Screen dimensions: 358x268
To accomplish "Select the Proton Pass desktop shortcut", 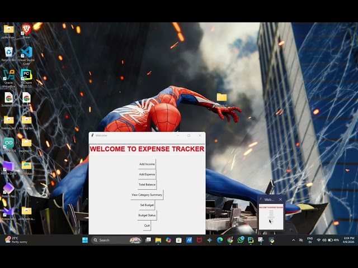I will coord(9,190).
